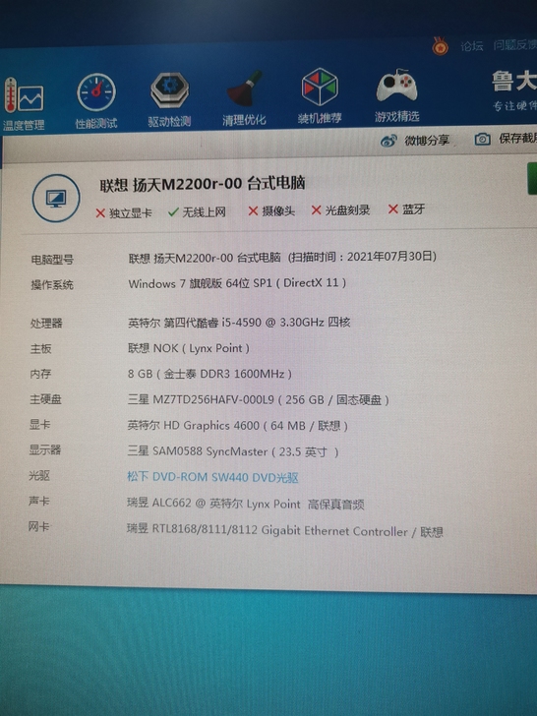
Task: Click the red X next to 独立显卡
Action: pos(100,213)
